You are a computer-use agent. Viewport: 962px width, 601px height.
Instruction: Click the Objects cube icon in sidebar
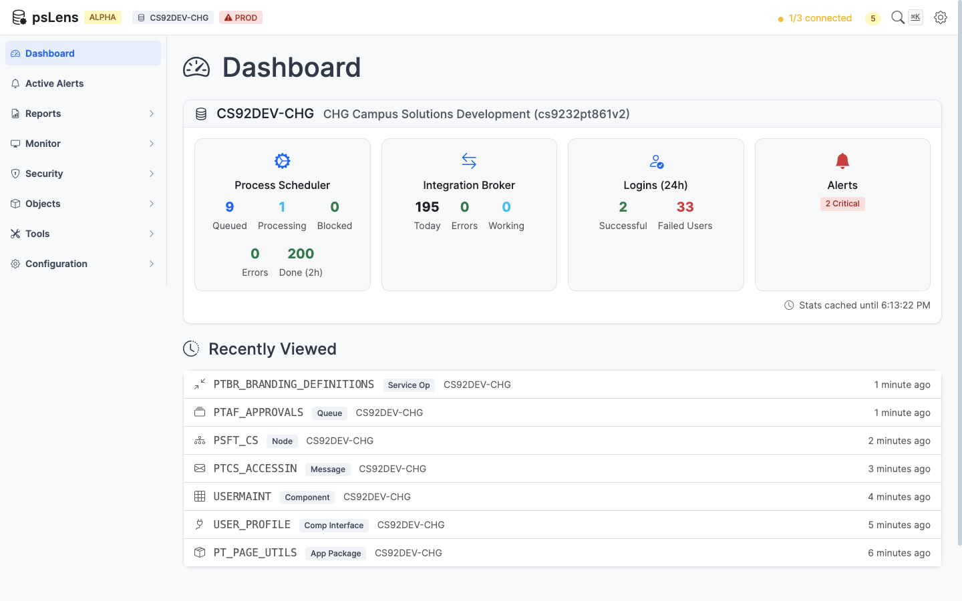[x=15, y=204]
